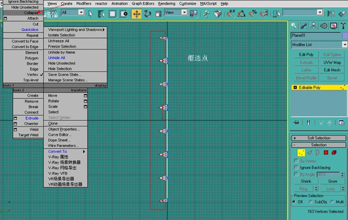Expand the Soft Selection rollout
This screenshot has width=348, height=220.
(318, 138)
